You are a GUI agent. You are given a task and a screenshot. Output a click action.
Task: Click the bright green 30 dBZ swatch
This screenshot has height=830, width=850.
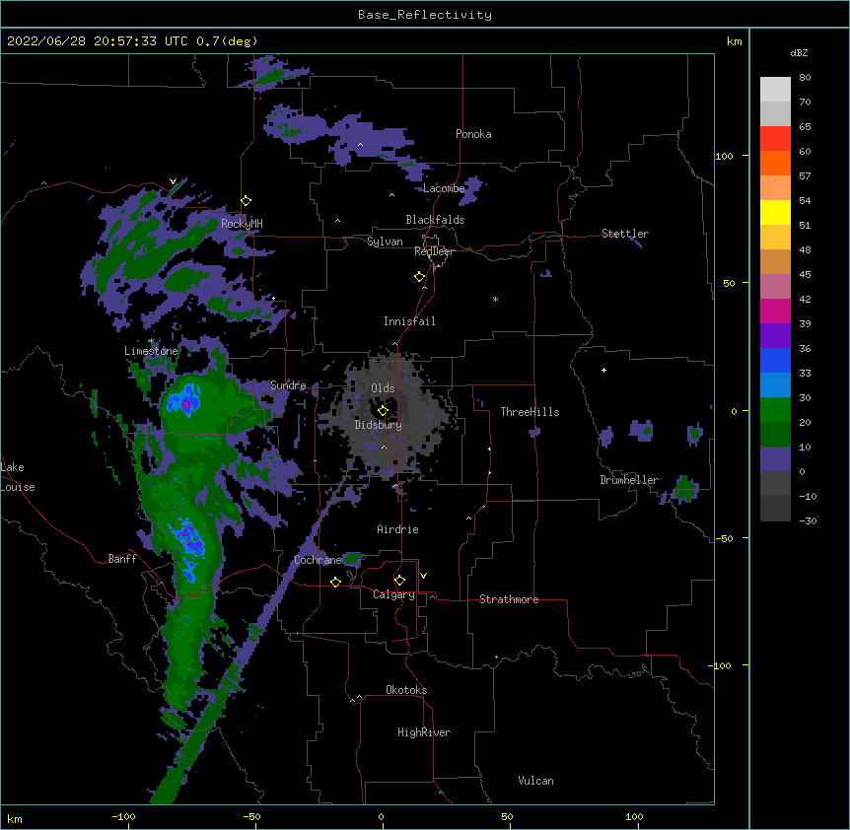[775, 410]
